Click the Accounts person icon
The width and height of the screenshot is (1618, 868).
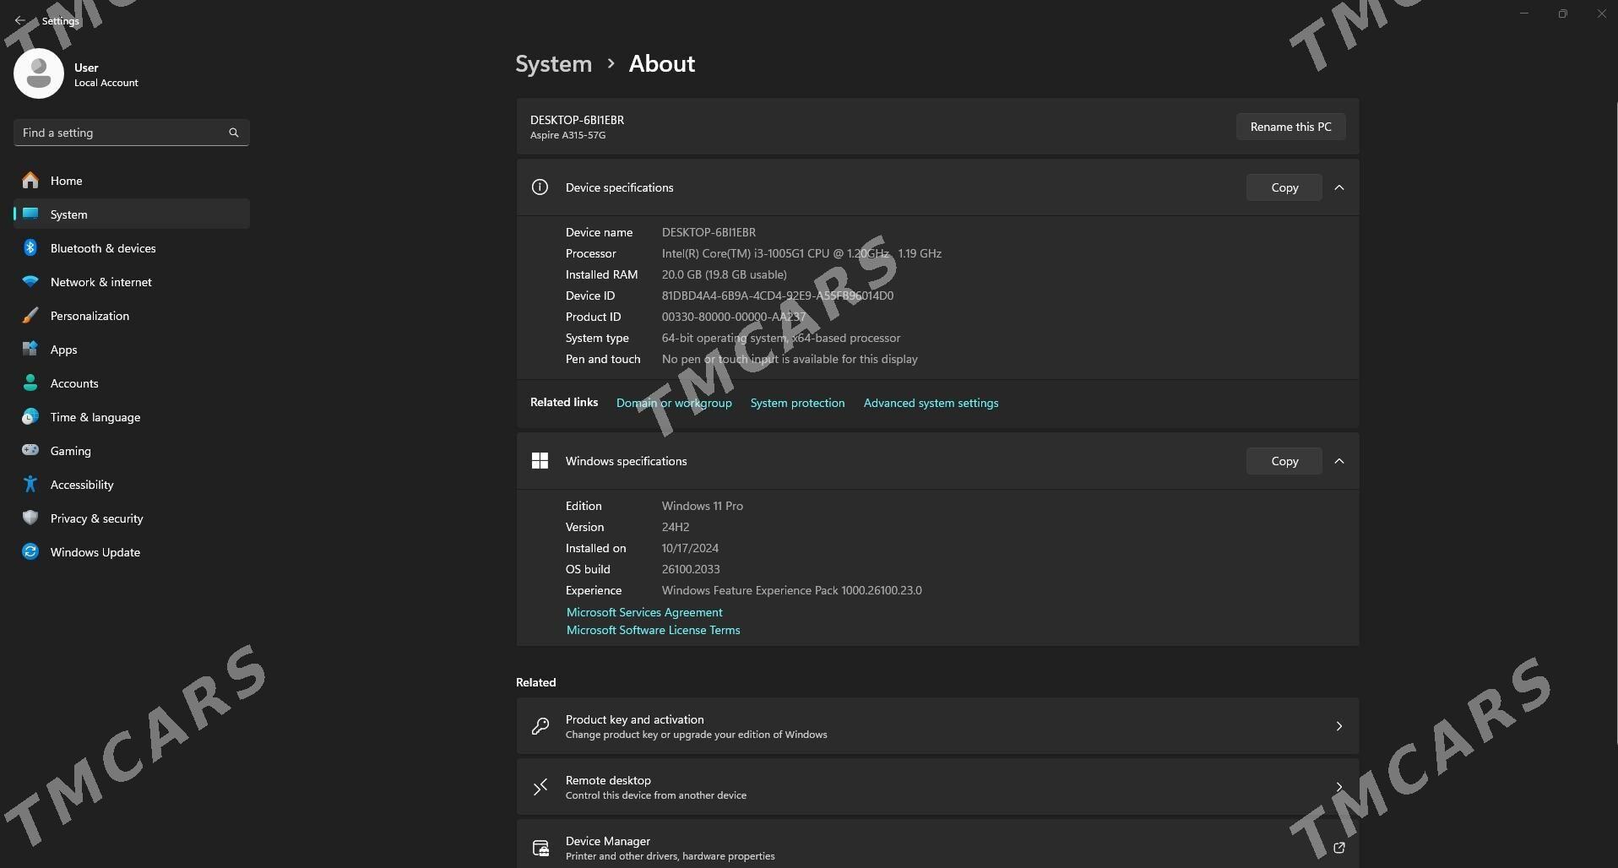(30, 382)
